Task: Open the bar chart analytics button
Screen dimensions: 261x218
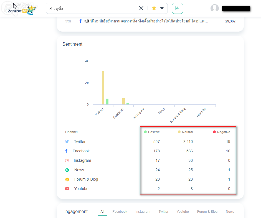Action: (178, 8)
